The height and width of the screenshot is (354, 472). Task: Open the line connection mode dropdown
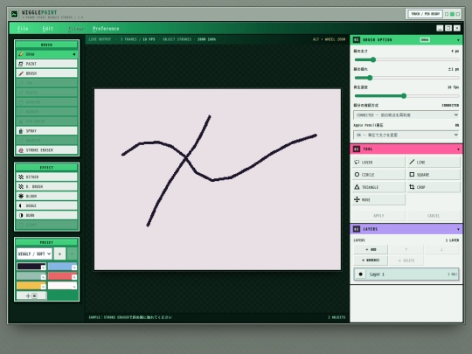(x=406, y=115)
